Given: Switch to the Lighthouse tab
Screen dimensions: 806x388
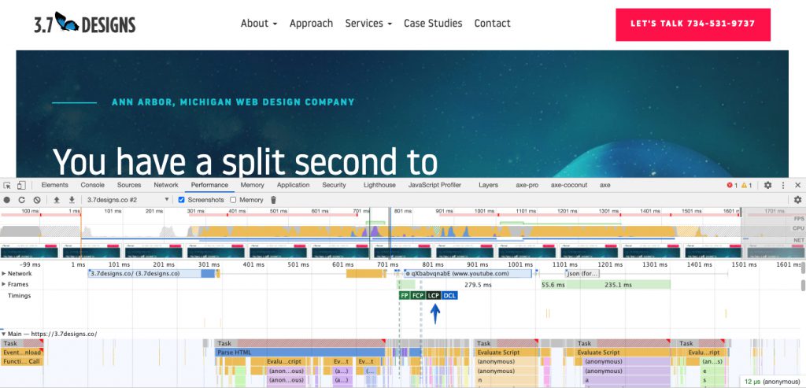Looking at the screenshot, I should (x=379, y=185).
